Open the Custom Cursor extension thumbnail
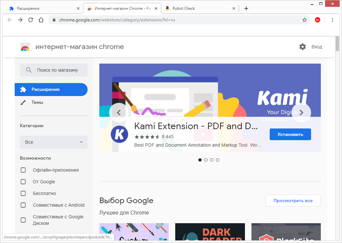Viewport: 342px width, 243px height. [x=134, y=232]
